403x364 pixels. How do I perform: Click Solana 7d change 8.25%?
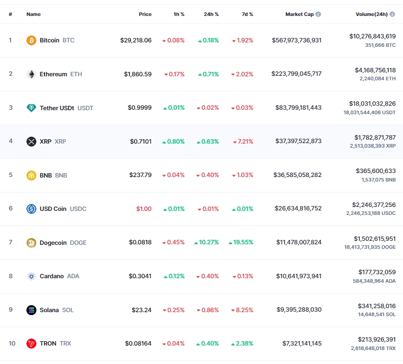242,310
